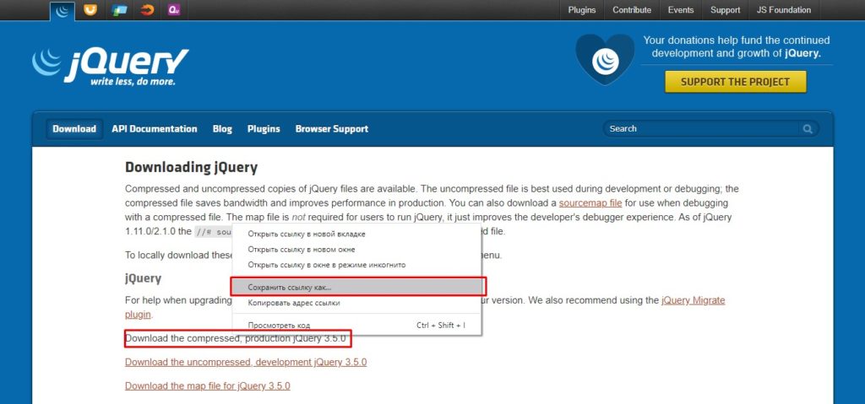Viewport: 865px width, 404px height.
Task: Open Plugins in the top bar
Action: click(x=581, y=10)
